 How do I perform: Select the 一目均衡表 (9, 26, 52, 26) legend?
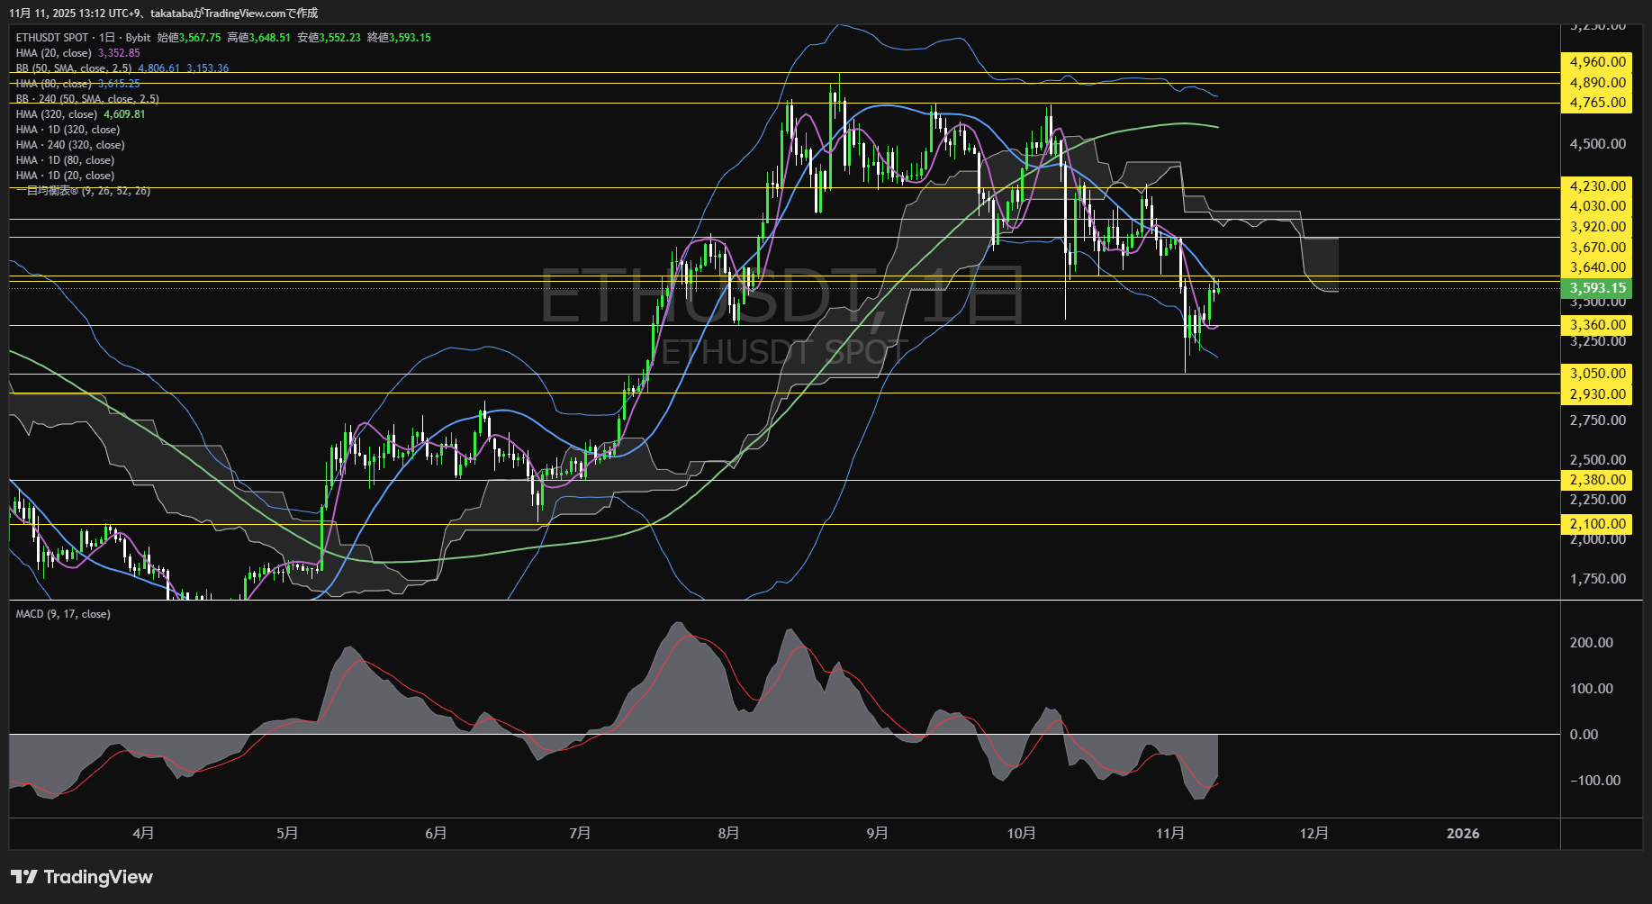[x=83, y=191]
